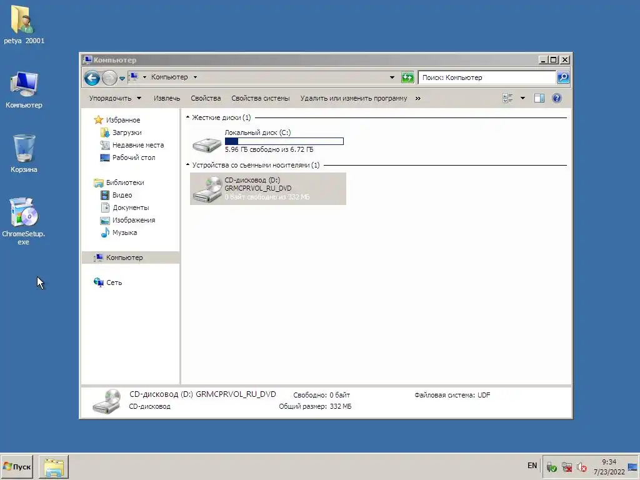This screenshot has width=640, height=480.
Task: Go back with the Back arrow button
Action: pyautogui.click(x=92, y=77)
